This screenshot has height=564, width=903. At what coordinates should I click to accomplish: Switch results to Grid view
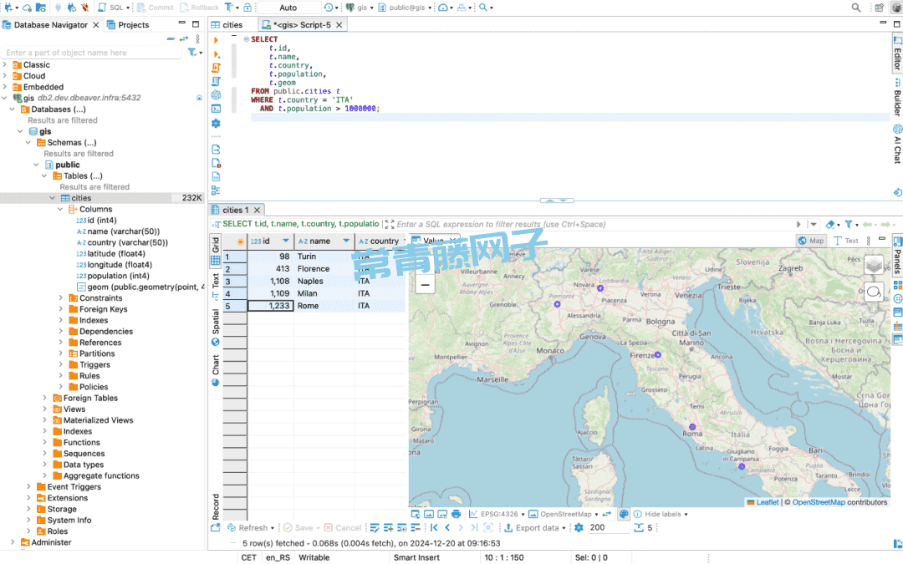pyautogui.click(x=216, y=251)
